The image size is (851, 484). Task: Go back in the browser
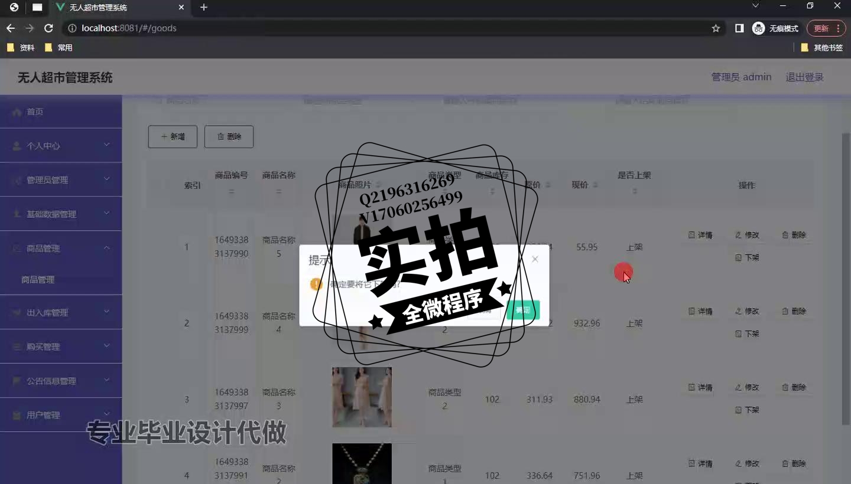[x=10, y=28]
